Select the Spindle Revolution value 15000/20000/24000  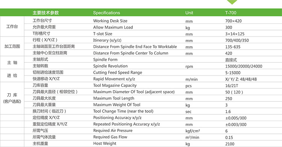pos(244,66)
